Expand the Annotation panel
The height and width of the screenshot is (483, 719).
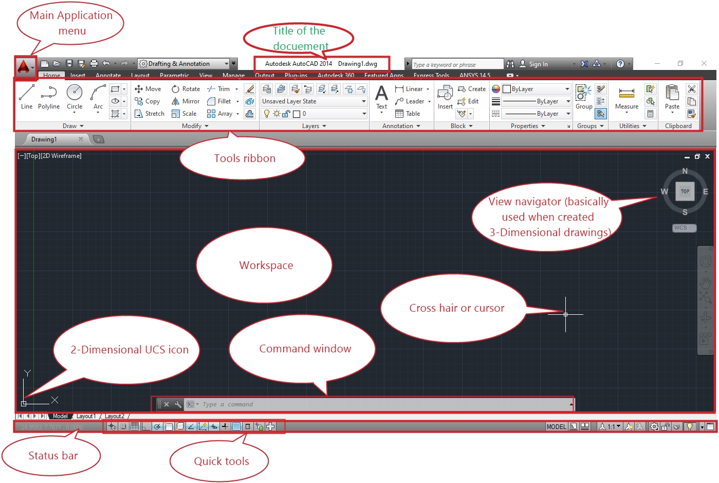point(401,126)
